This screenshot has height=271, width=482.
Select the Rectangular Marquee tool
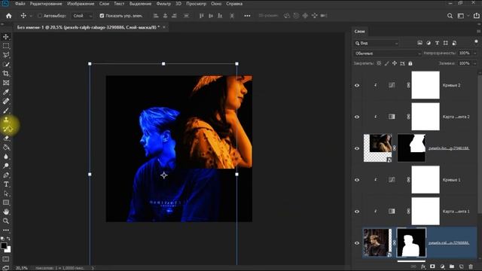[6, 46]
